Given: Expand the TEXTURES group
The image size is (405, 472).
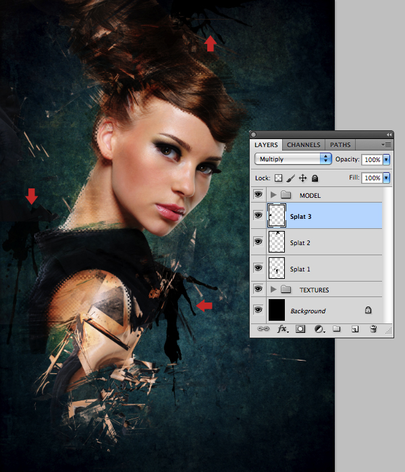Looking at the screenshot, I should tap(273, 289).
